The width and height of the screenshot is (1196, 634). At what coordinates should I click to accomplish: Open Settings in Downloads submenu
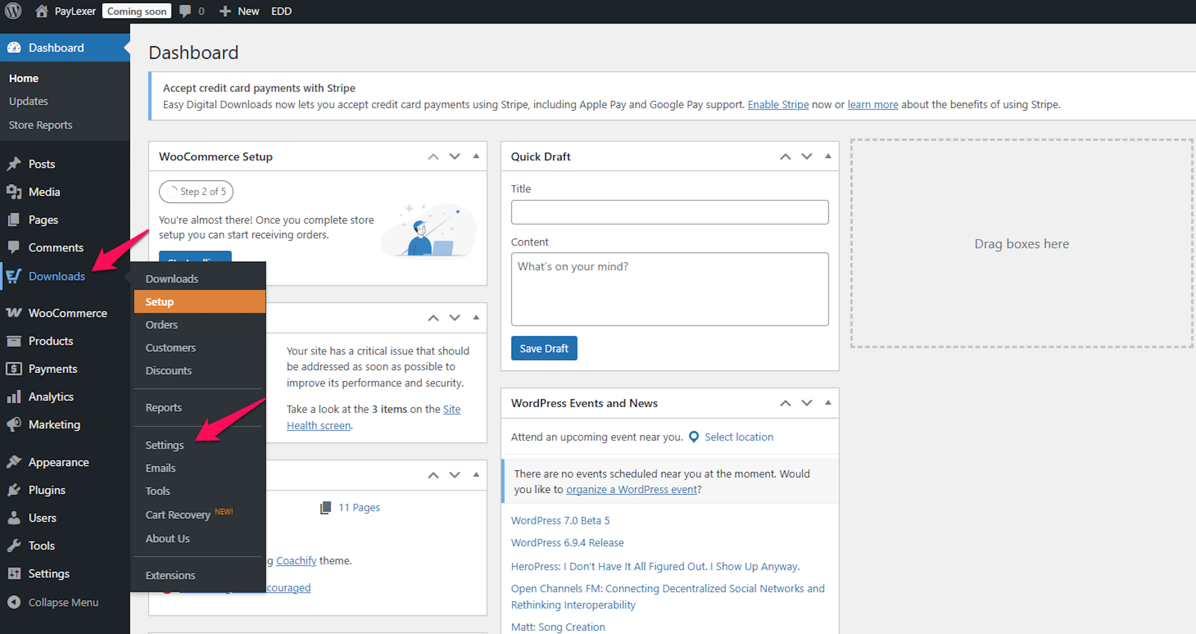point(164,445)
